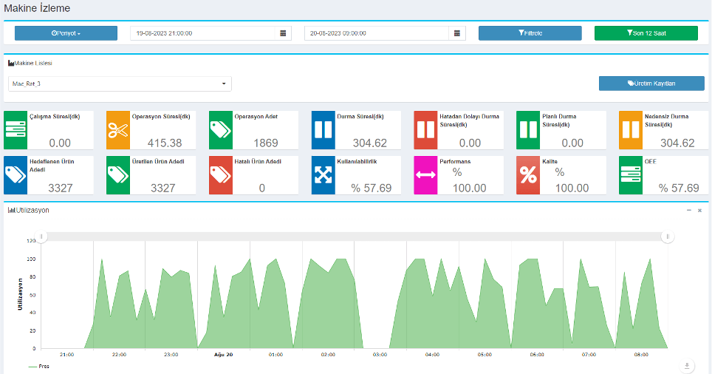The image size is (712, 374).
Task: Click the Son 12 Saat button
Action: coord(646,33)
